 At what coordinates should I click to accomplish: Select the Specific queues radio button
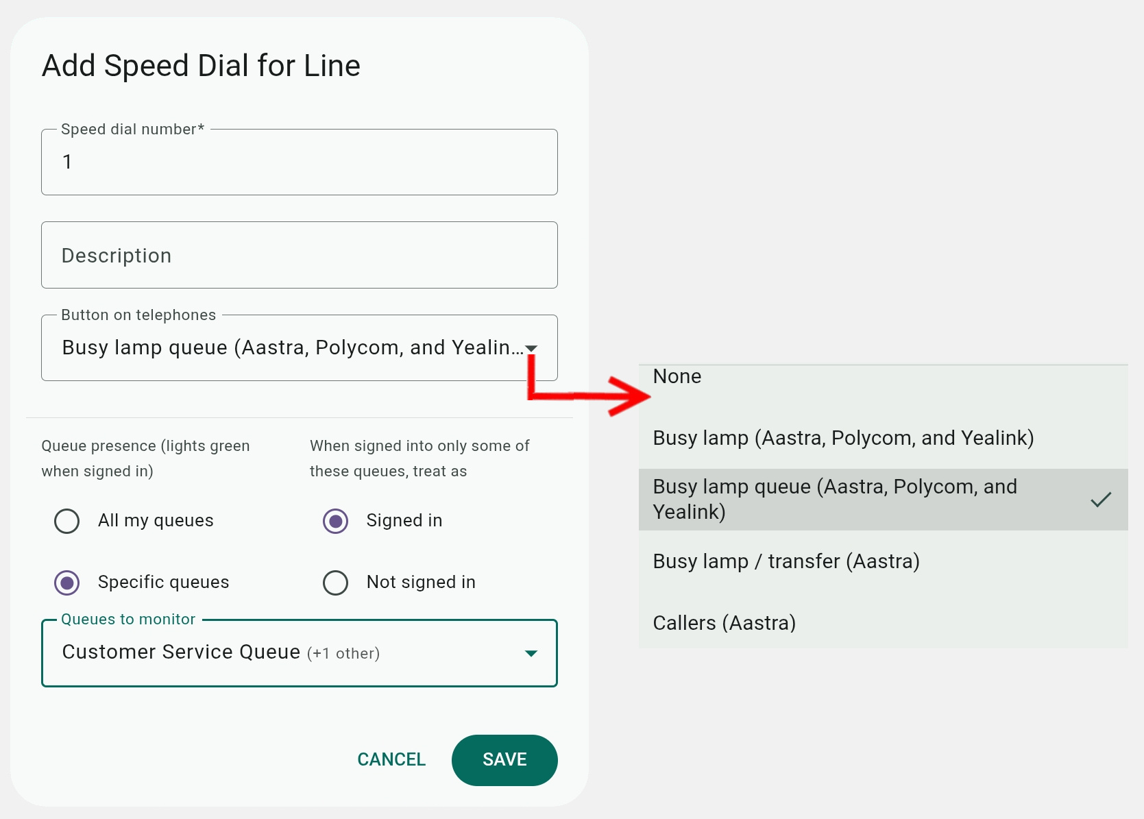point(67,583)
